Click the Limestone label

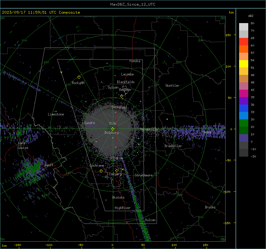coord(56,114)
